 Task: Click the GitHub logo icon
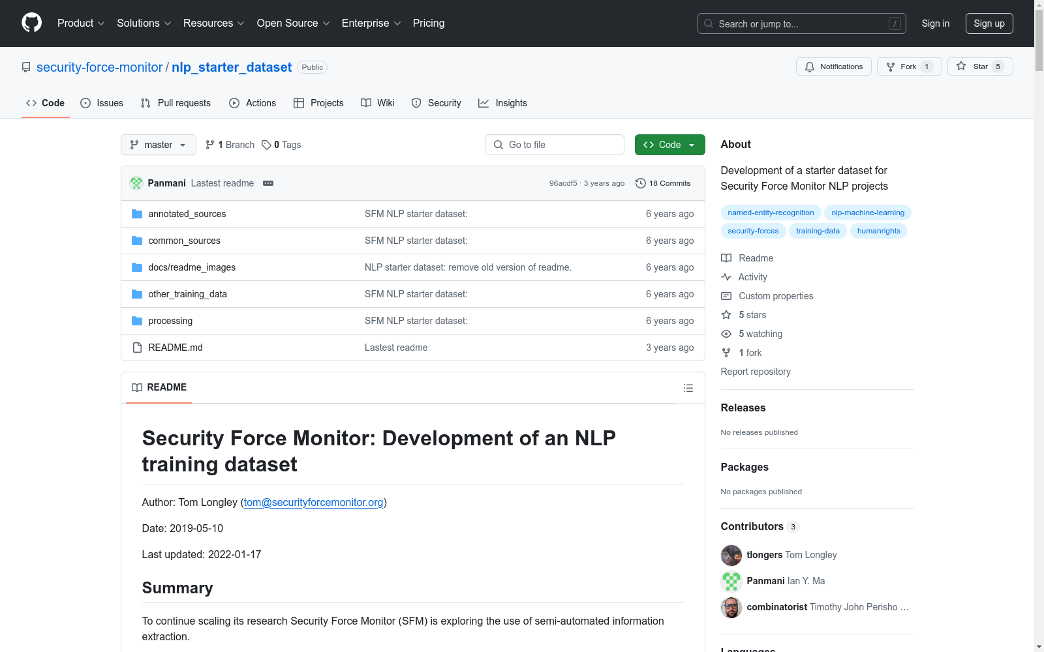coord(31,23)
